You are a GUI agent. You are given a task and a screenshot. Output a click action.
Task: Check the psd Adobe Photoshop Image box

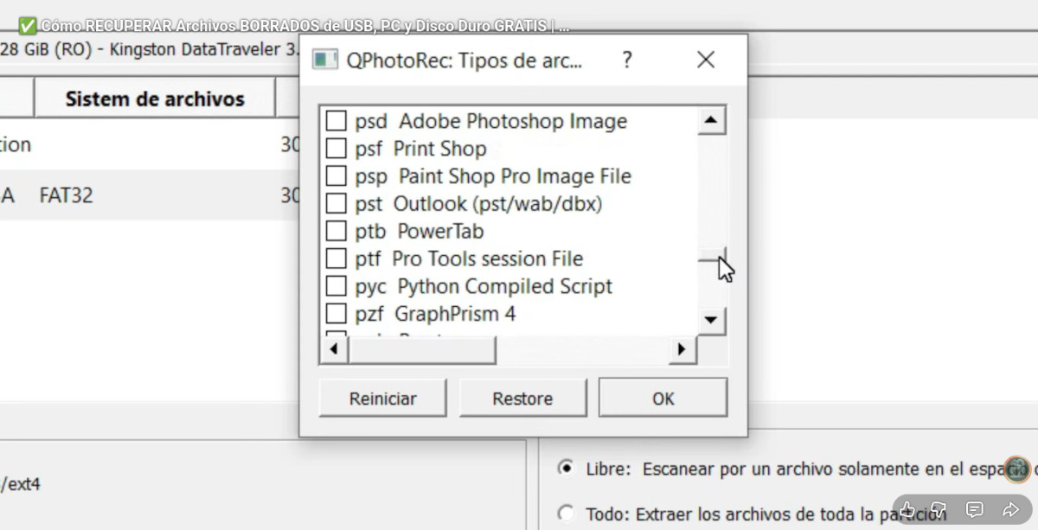coord(336,121)
